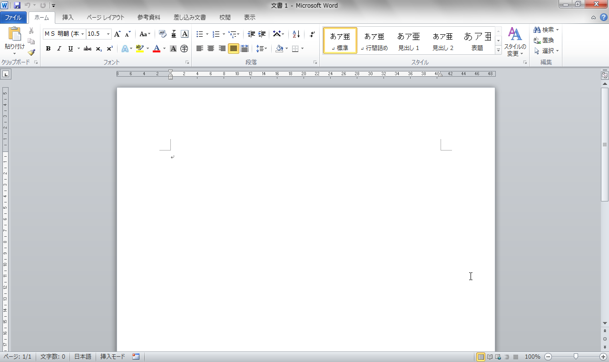Click the Find (検索) binoculars button

coord(546,30)
